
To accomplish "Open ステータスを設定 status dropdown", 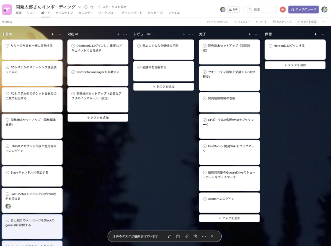I will [x=113, y=7].
